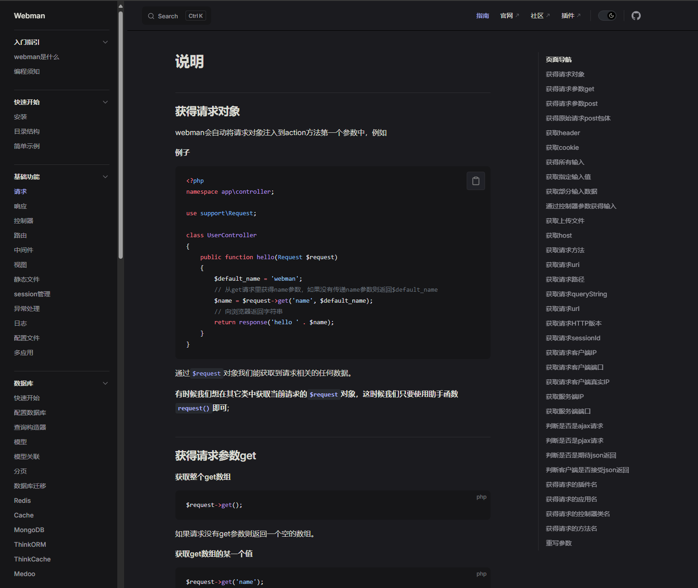Screen dimensions: 698x588
Task: Click sidebar scrollbar up arrow
Action: click(x=120, y=6)
